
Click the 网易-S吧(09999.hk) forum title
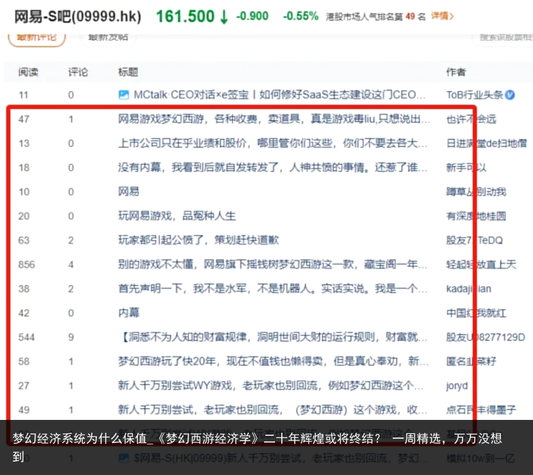(78, 17)
